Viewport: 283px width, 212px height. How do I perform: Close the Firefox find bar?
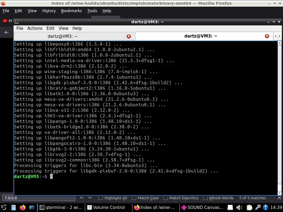(x=279, y=198)
